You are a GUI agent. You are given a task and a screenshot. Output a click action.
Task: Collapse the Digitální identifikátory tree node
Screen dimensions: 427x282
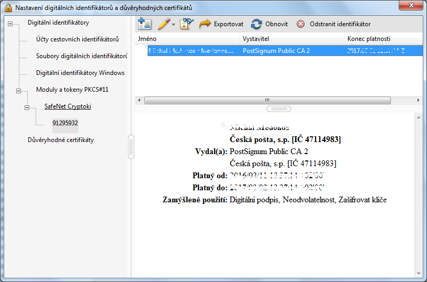point(10,24)
